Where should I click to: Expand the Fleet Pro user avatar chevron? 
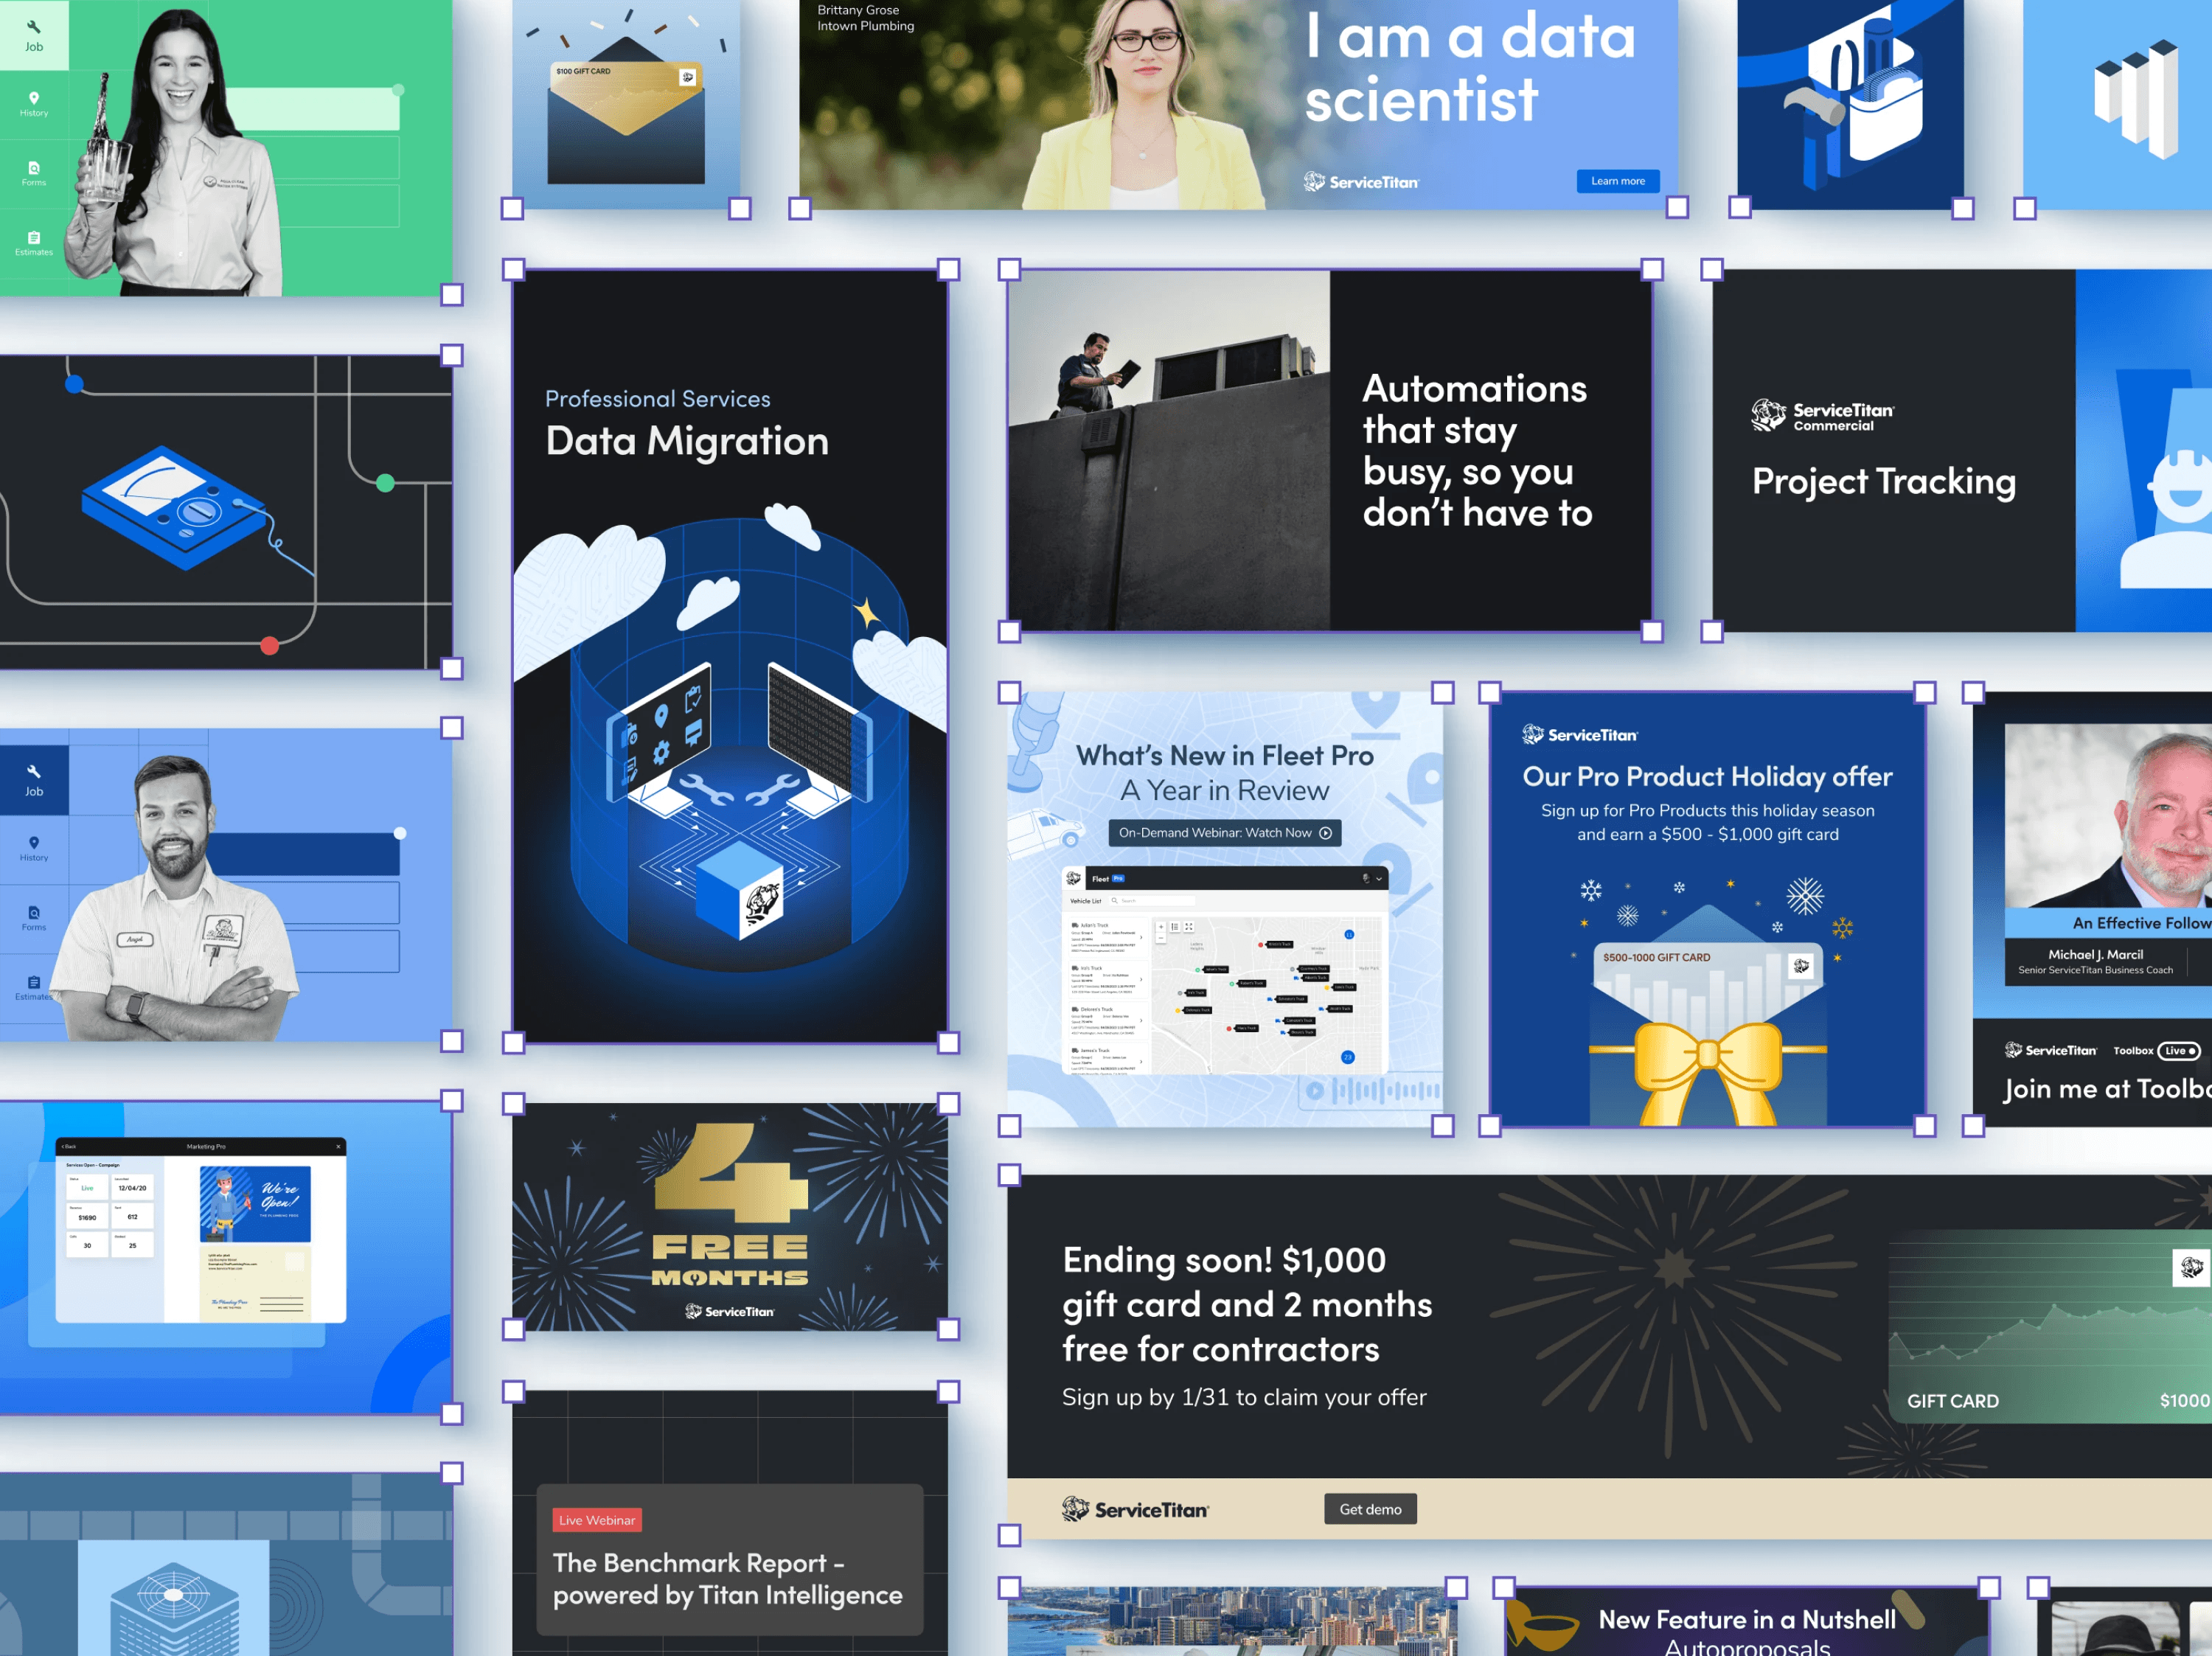point(1379,879)
